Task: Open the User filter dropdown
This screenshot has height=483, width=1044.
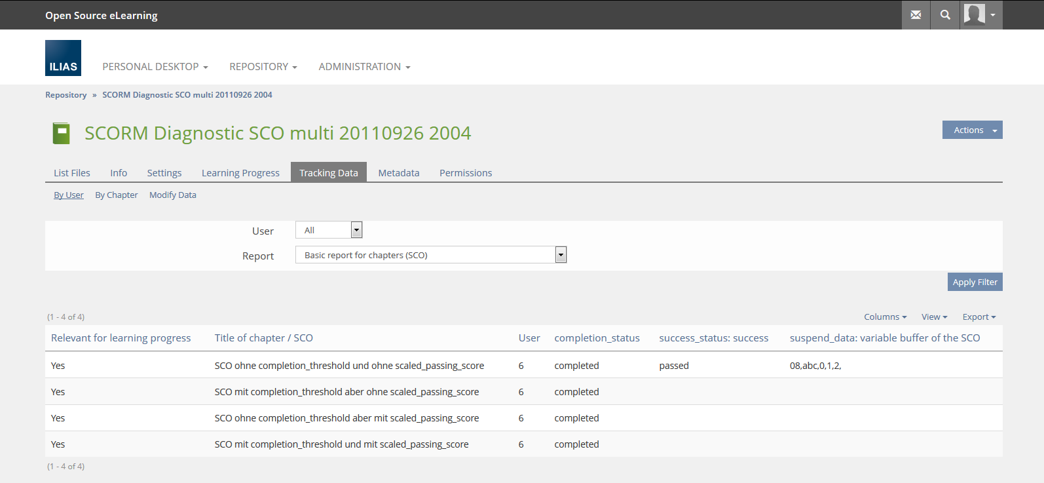Action: click(x=329, y=230)
